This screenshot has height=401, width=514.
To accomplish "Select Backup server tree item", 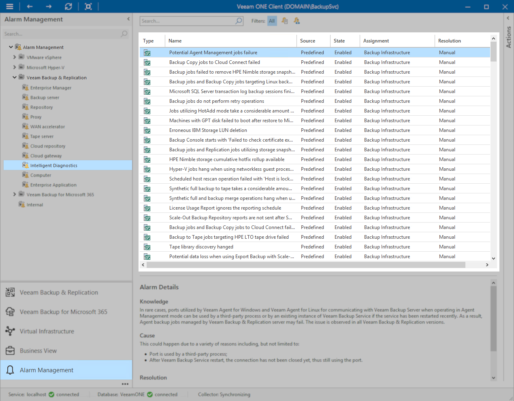I will (x=45, y=98).
